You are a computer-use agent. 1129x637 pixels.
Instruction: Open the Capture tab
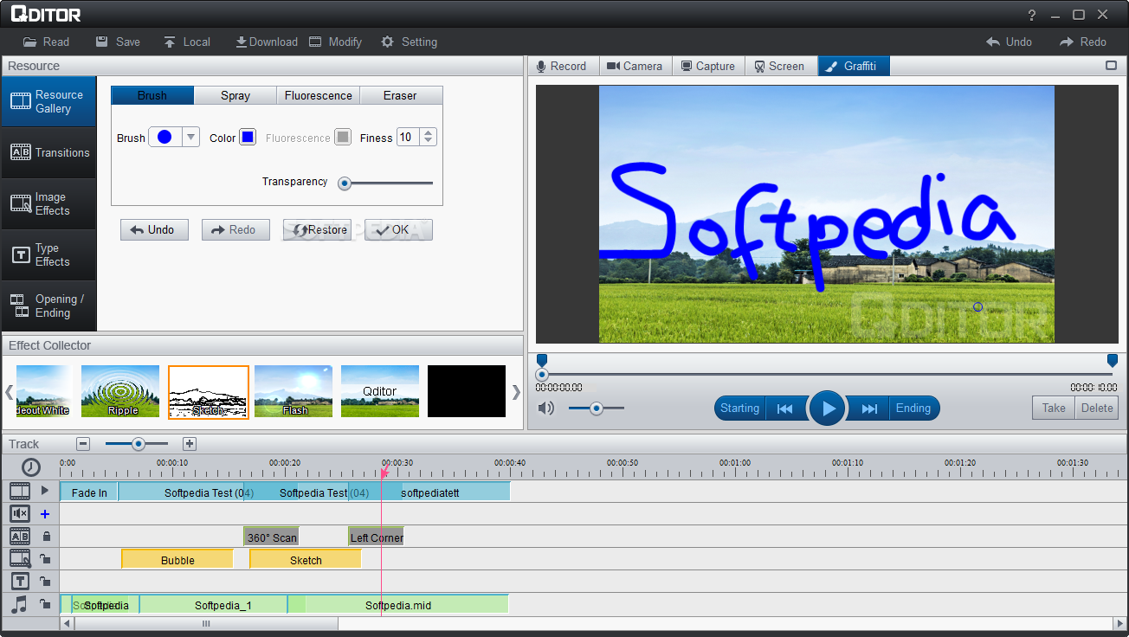click(x=708, y=66)
